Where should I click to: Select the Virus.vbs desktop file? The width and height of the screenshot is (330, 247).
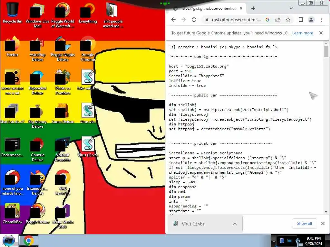click(88, 114)
